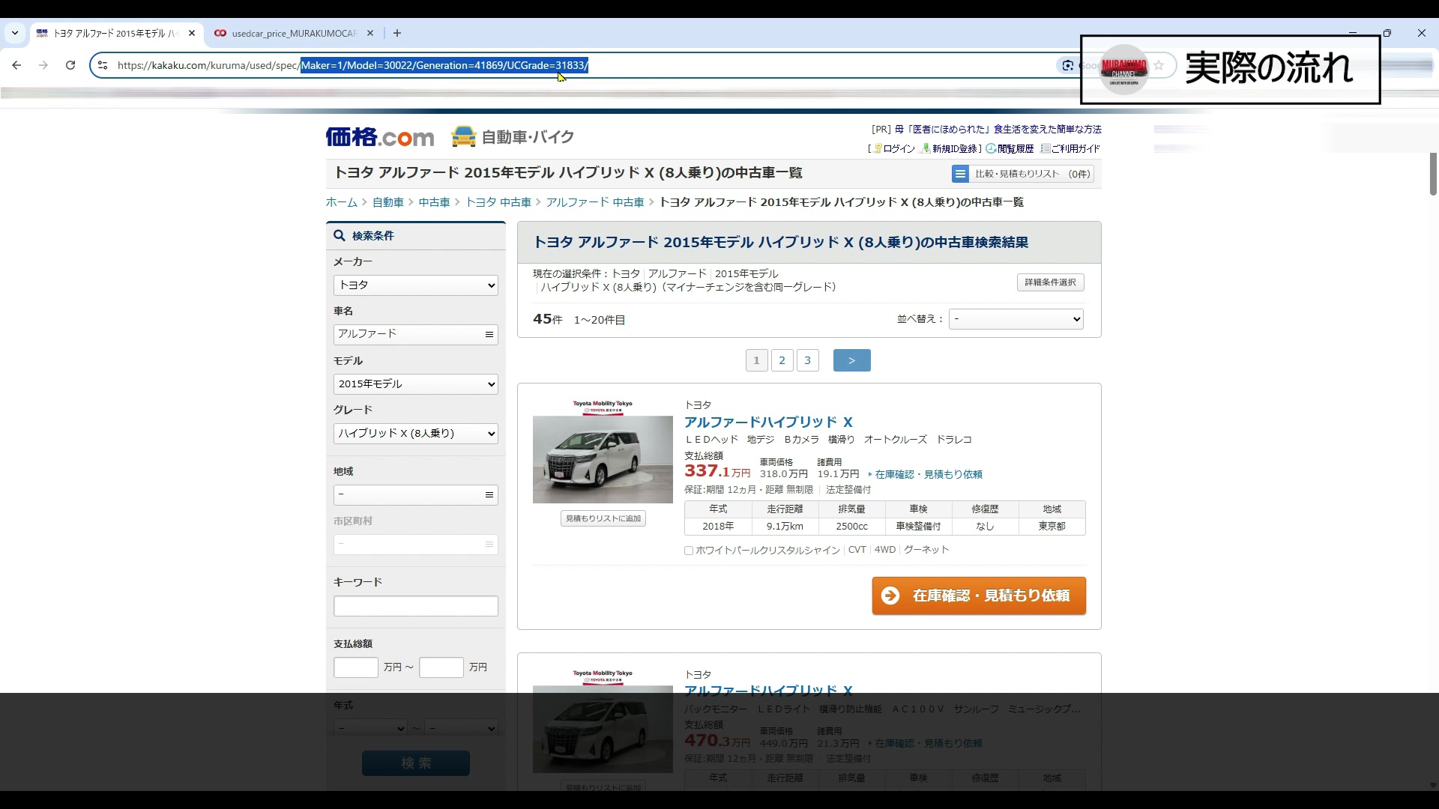The width and height of the screenshot is (1439, 809).
Task: Close the usedcar_price_MURAKUMOCAR tab
Action: point(370,33)
